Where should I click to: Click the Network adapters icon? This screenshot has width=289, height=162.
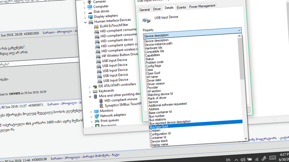pos(97,116)
